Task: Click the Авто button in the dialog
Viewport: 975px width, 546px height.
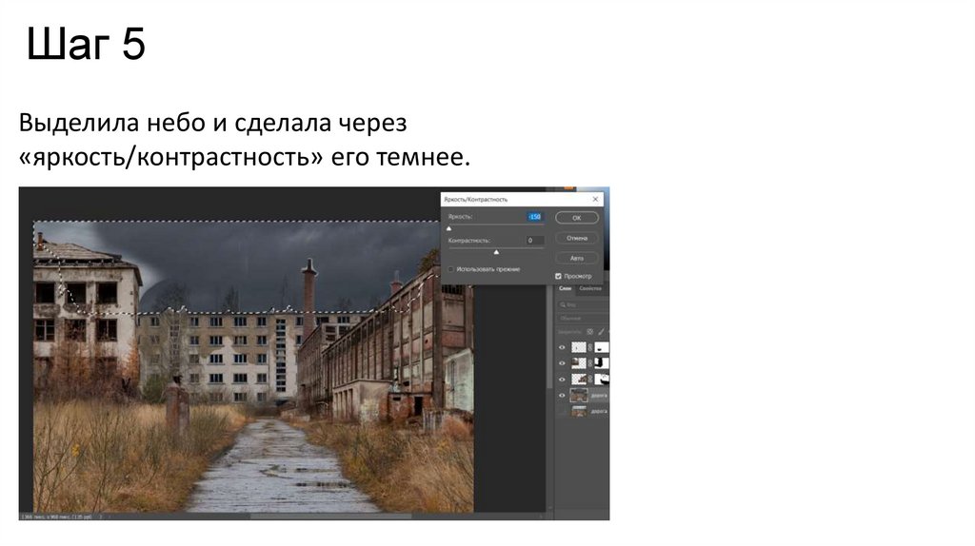Action: click(x=576, y=258)
